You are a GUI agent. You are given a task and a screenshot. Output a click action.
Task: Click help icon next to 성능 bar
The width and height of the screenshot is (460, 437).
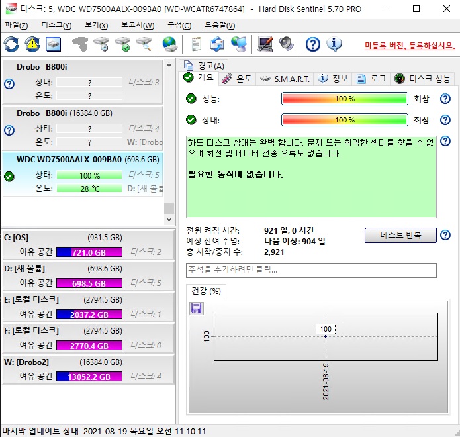point(445,99)
